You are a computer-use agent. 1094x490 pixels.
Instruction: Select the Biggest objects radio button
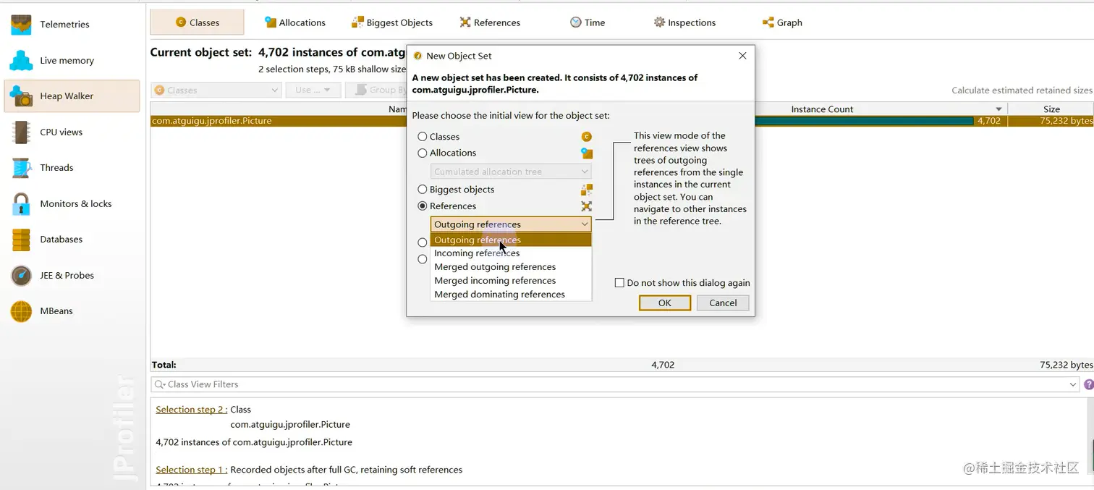[423, 190]
